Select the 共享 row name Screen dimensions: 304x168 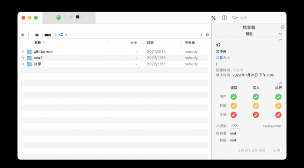tap(37, 64)
